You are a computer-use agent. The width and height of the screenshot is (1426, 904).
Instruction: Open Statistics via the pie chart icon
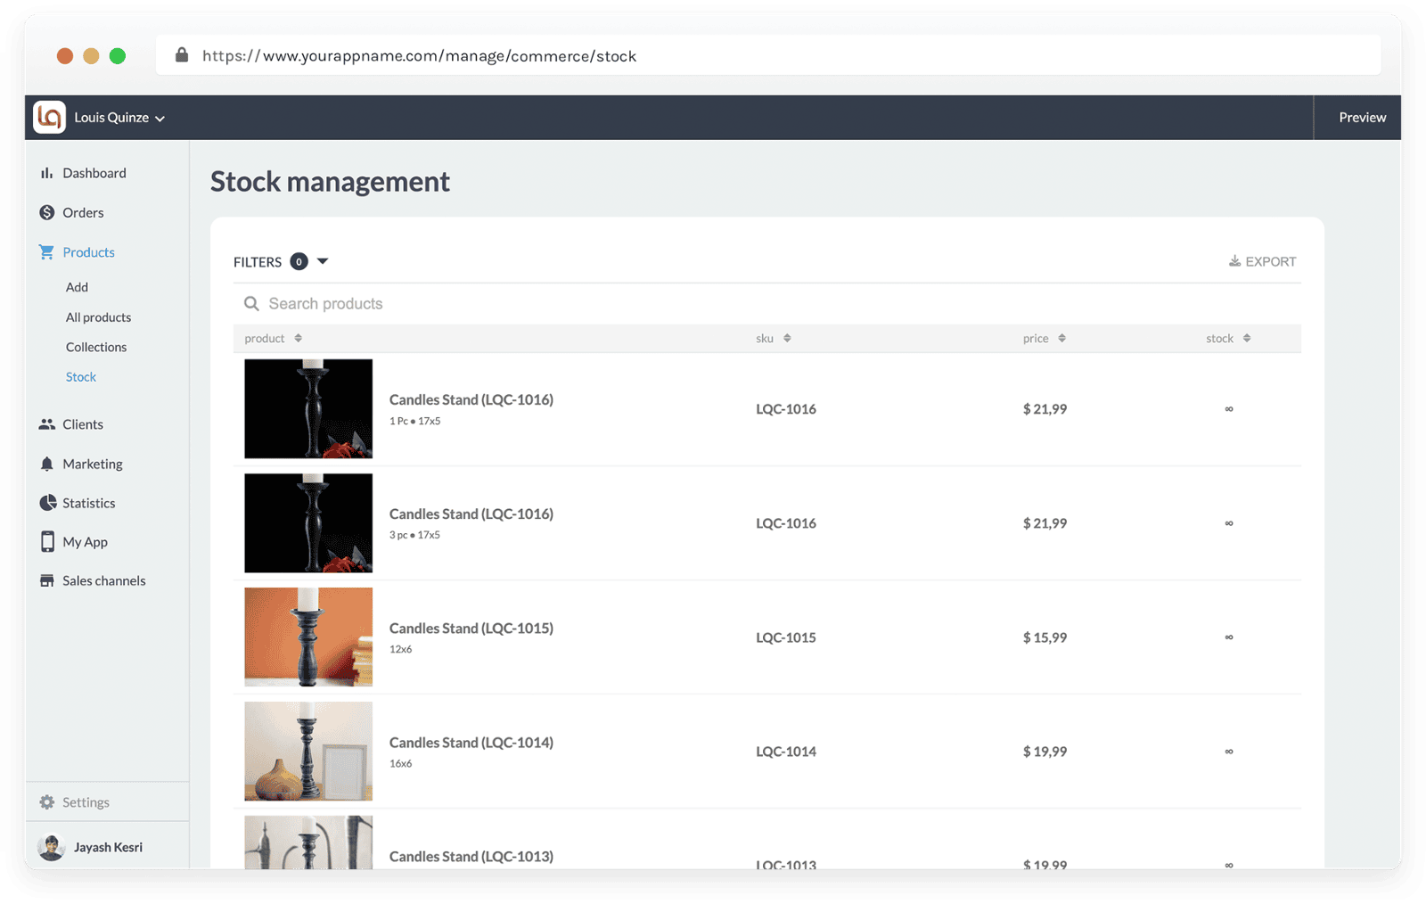(47, 502)
